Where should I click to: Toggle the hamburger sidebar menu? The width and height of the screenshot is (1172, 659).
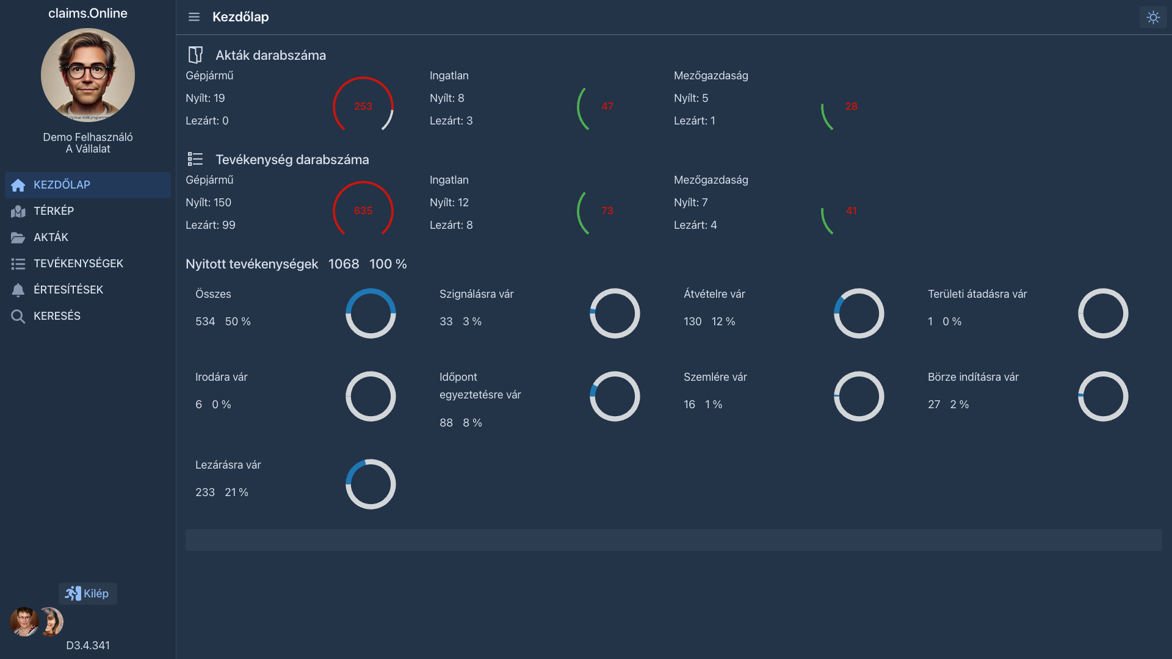point(194,17)
